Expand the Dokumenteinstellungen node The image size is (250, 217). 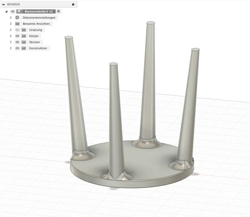11,17
